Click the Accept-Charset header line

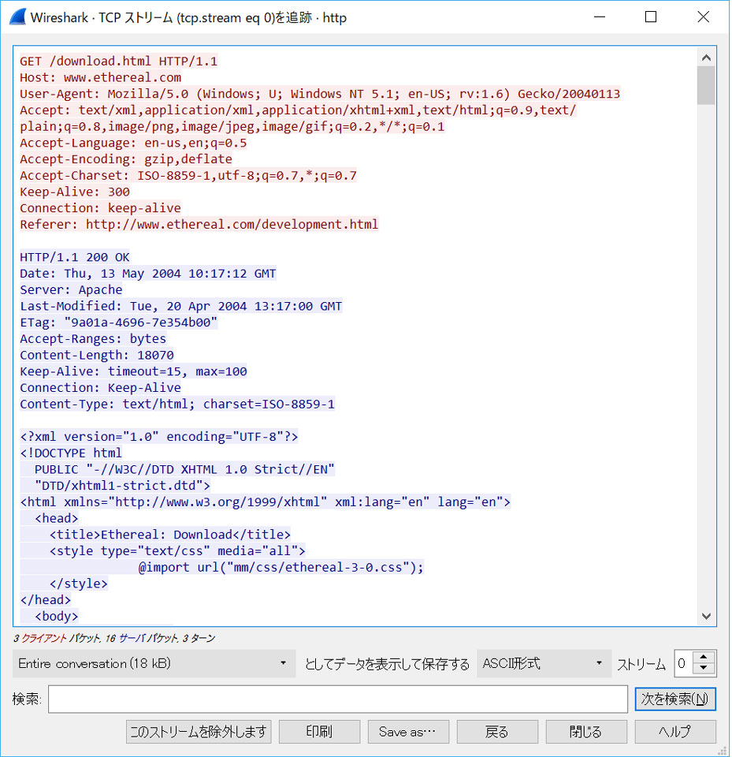point(188,176)
